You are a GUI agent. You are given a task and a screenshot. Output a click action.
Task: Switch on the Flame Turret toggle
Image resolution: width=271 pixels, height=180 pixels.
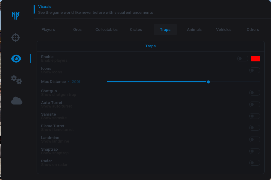pyautogui.click(x=254, y=128)
